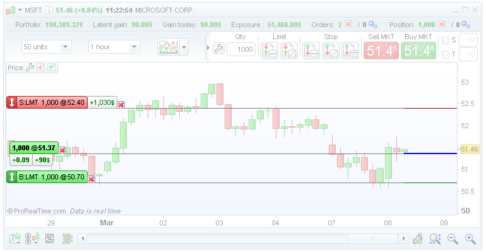Open the ProRealTime.com link
The height and width of the screenshot is (252, 486).
[37, 211]
